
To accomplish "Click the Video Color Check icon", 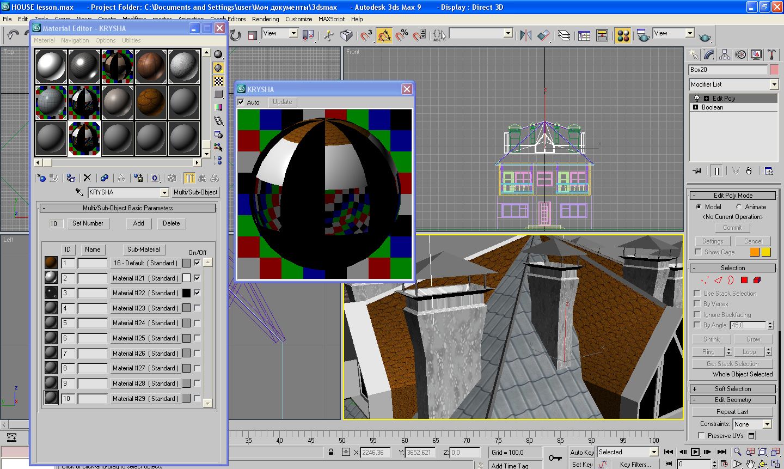I will tap(218, 107).
